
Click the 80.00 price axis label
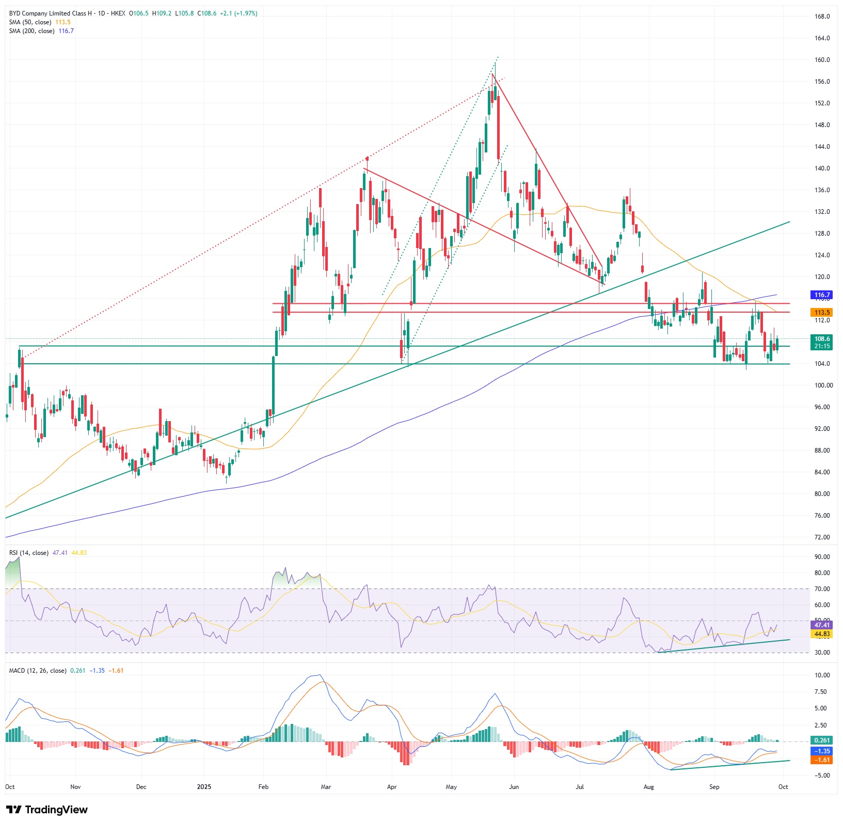click(822, 494)
